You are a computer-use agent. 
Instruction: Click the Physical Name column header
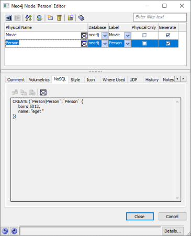(x=46, y=27)
